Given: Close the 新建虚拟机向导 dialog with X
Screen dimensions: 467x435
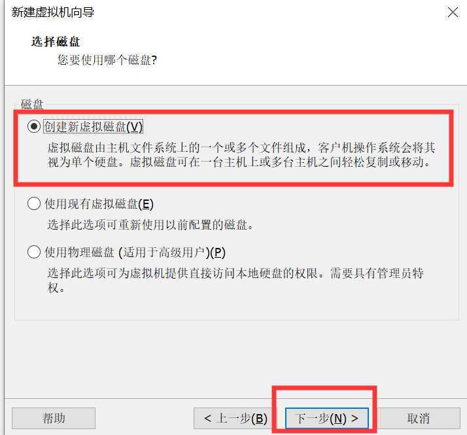Looking at the screenshot, I should pos(453,12).
